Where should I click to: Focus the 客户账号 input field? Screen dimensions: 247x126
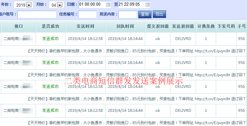[37, 14]
